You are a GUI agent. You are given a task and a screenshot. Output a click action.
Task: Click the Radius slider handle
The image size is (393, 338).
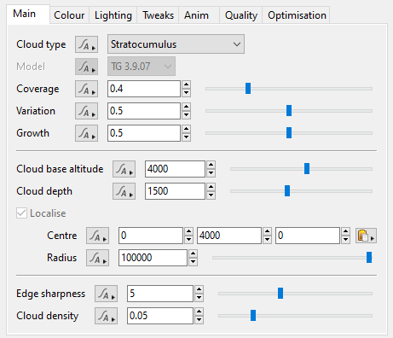369,258
